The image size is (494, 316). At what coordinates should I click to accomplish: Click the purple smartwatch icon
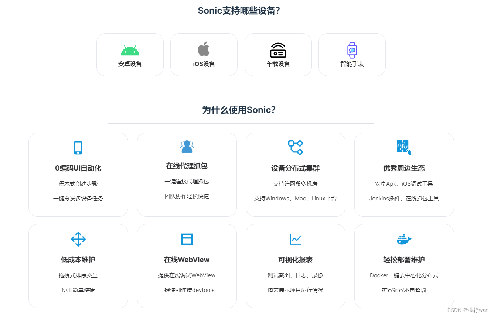(x=352, y=50)
